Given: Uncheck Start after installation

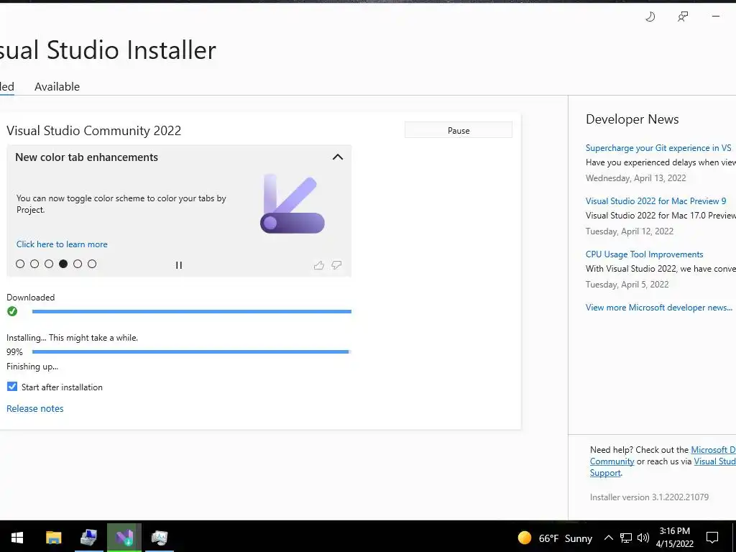Looking at the screenshot, I should [12, 387].
